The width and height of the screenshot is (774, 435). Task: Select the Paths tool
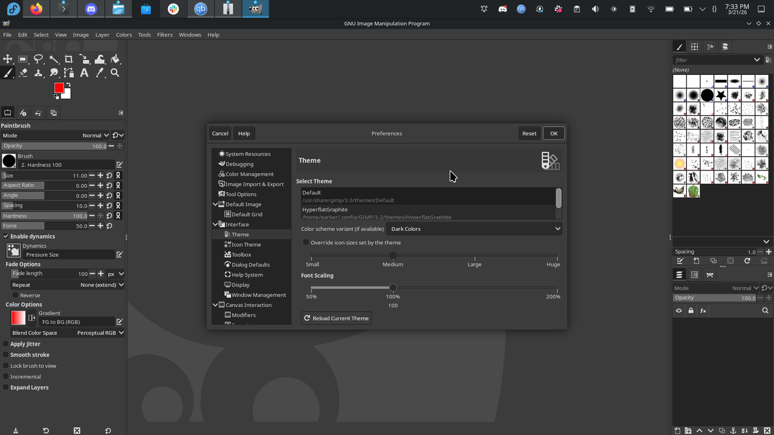tap(69, 73)
